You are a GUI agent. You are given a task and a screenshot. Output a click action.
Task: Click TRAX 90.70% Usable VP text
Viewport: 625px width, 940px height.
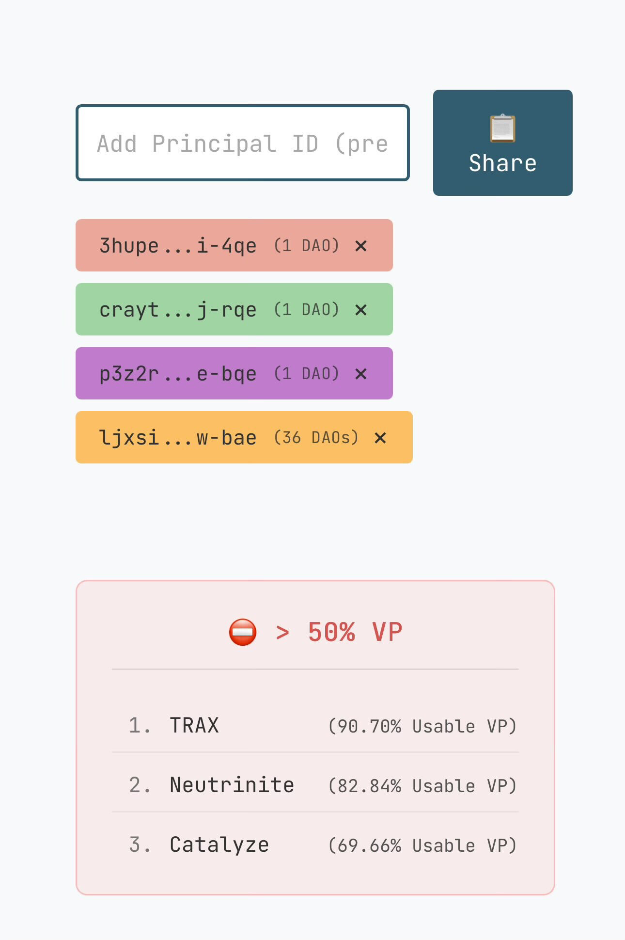(x=422, y=726)
